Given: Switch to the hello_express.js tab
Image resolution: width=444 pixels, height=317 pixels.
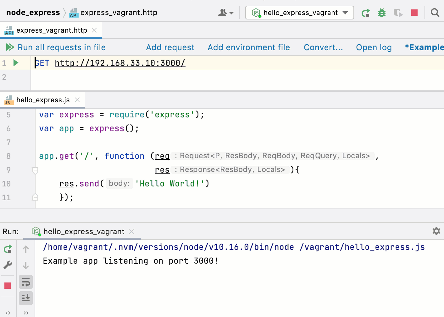Looking at the screenshot, I should 43,100.
